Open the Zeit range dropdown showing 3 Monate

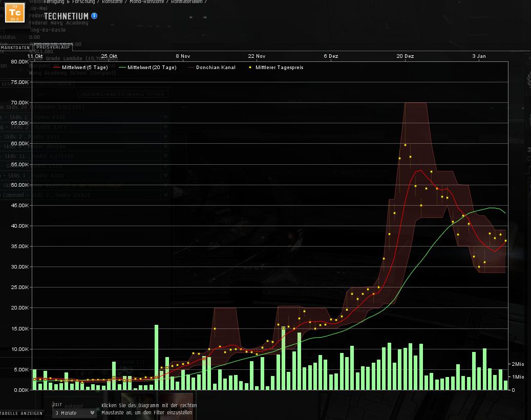(x=74, y=413)
